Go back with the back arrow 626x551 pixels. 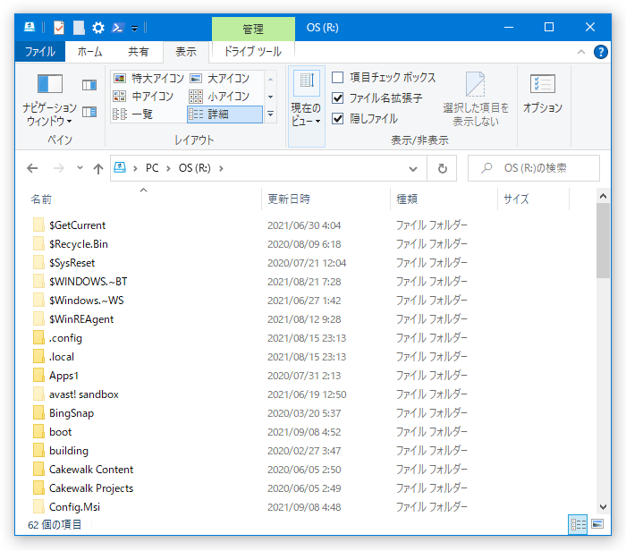[x=32, y=168]
